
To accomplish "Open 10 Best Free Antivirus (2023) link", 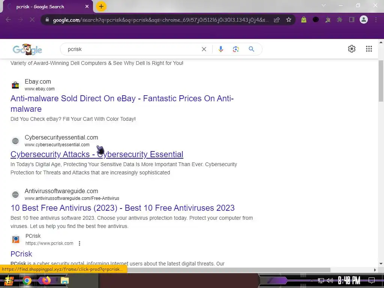I will [123, 208].
